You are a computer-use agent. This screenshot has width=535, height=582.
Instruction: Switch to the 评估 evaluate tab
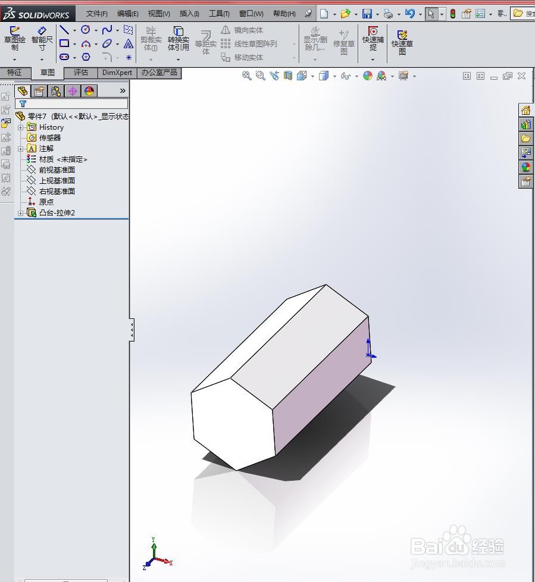coord(80,73)
